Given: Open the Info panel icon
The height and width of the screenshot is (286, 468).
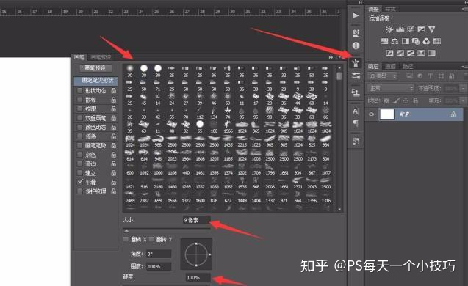Looking at the screenshot, I should (x=356, y=45).
